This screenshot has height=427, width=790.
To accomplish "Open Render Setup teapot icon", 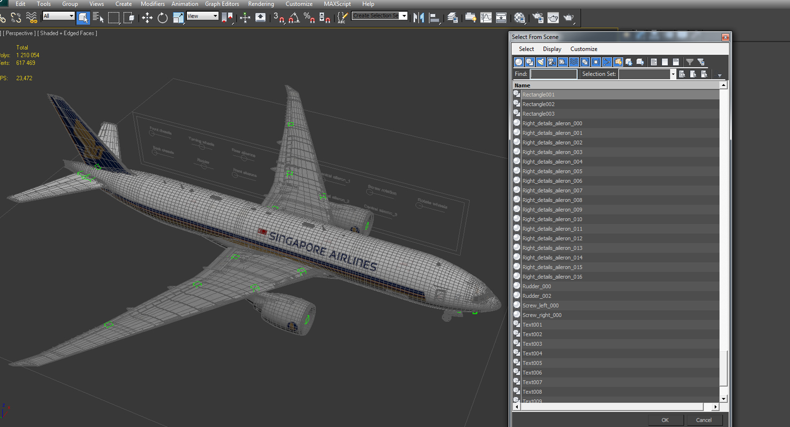I will [538, 18].
